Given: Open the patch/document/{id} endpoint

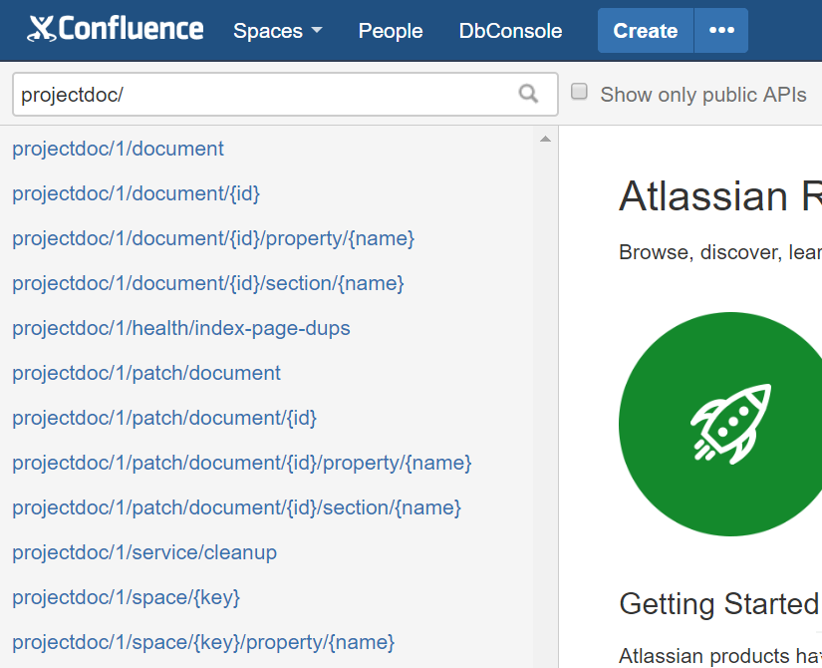Looking at the screenshot, I should coord(165,417).
